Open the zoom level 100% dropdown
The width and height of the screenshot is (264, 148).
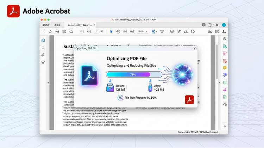[x=143, y=31]
